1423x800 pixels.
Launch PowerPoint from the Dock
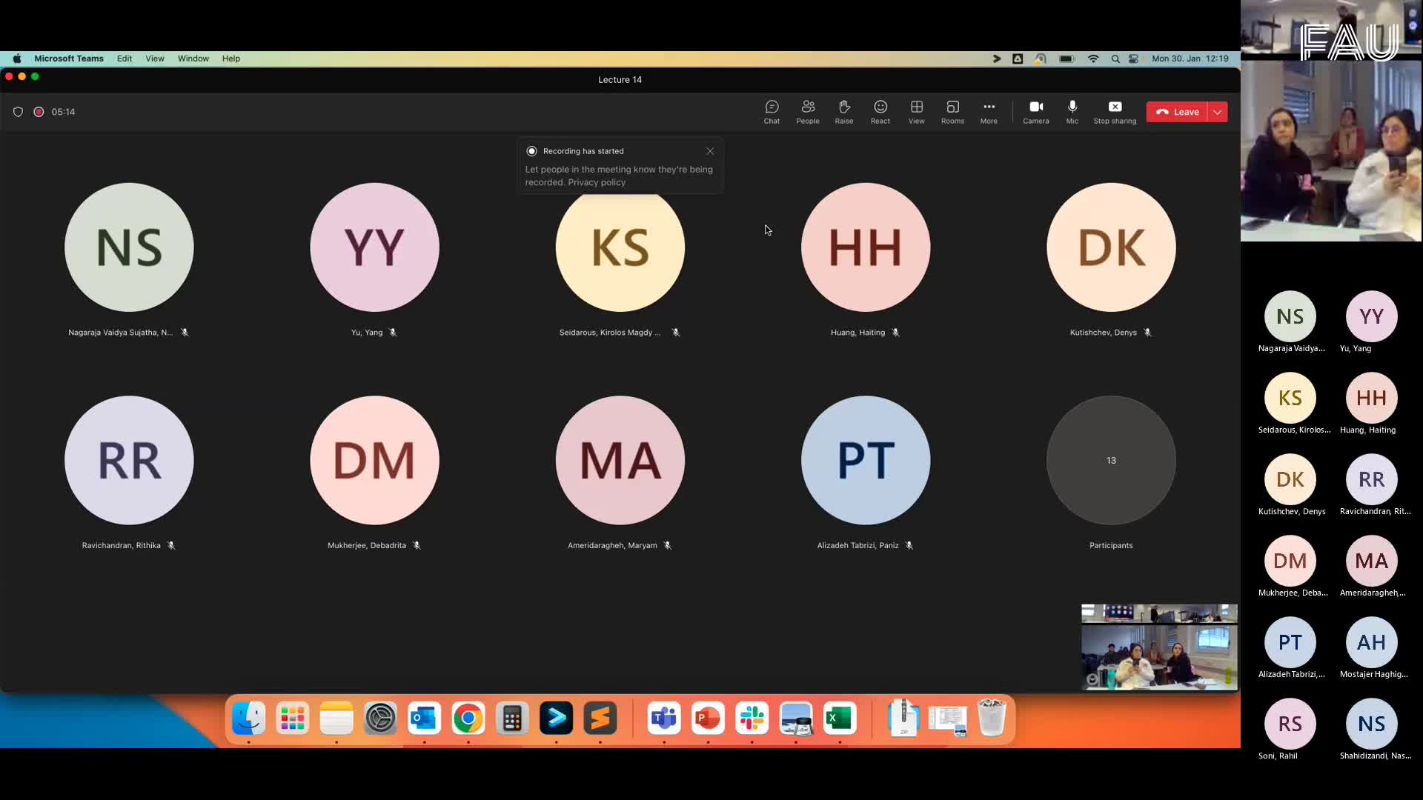[707, 718]
